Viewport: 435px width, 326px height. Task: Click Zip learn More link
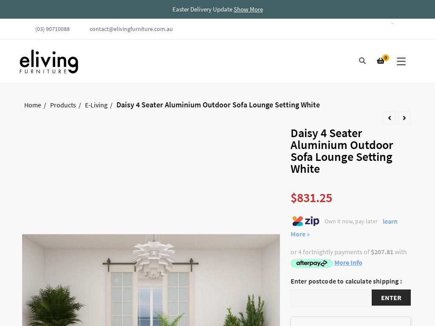click(x=344, y=228)
